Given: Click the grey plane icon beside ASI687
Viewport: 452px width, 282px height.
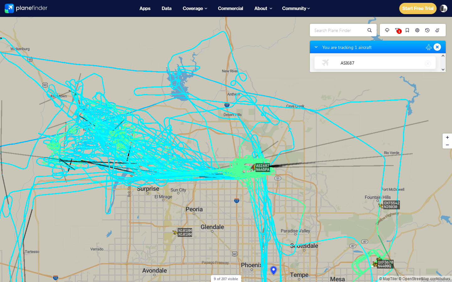Looking at the screenshot, I should pos(326,63).
